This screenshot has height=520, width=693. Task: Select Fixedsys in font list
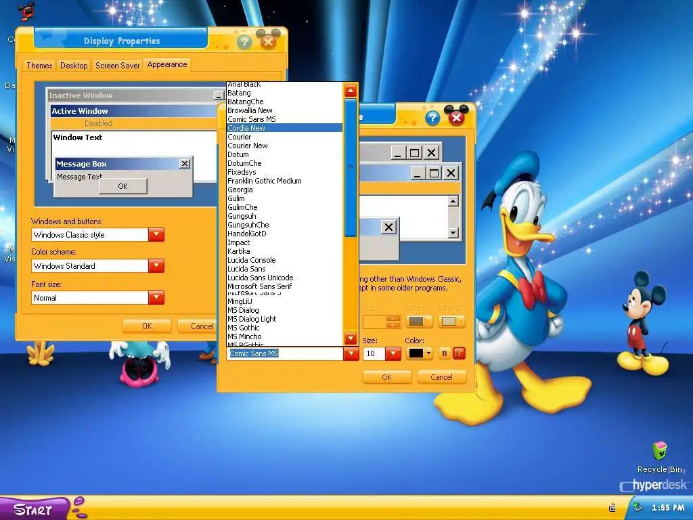285,173
